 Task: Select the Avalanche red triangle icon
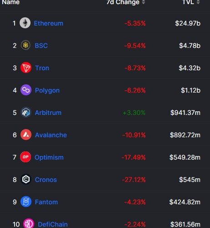[26, 135]
